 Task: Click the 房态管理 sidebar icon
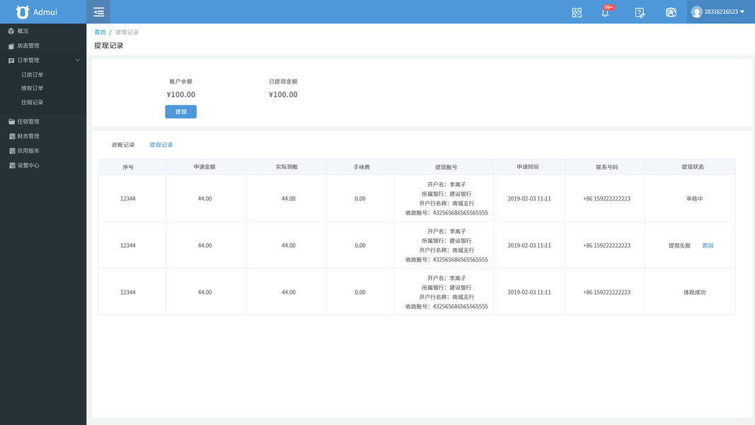(11, 46)
